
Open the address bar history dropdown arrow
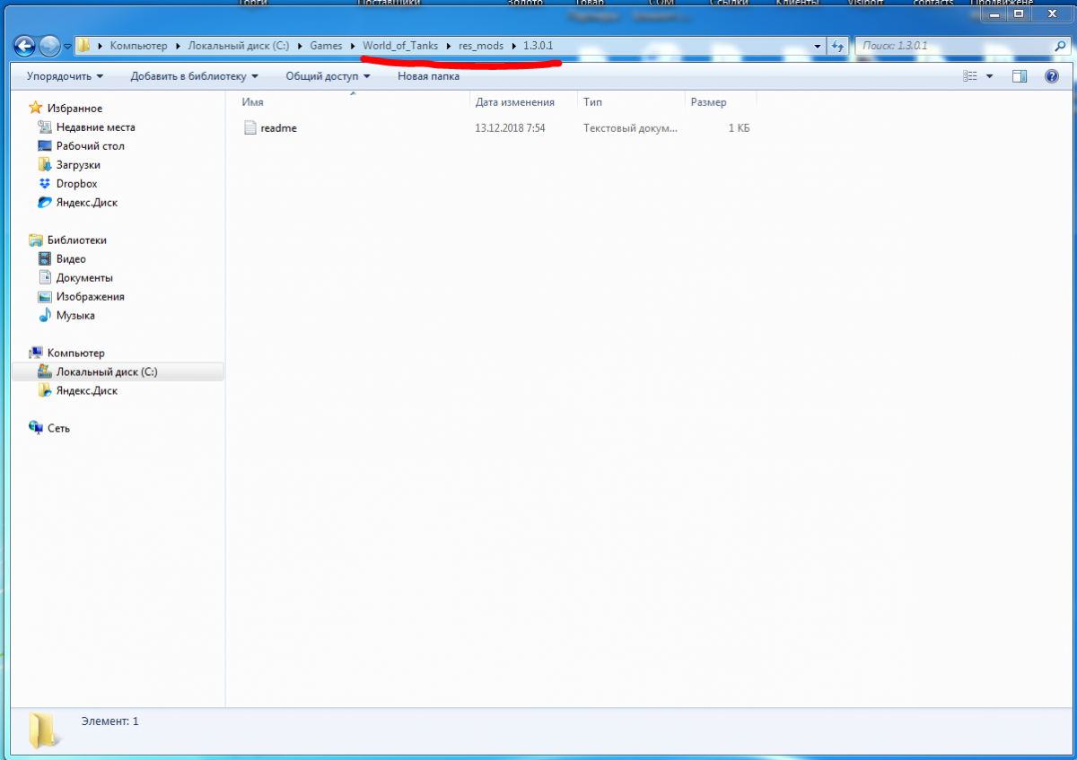click(x=818, y=46)
